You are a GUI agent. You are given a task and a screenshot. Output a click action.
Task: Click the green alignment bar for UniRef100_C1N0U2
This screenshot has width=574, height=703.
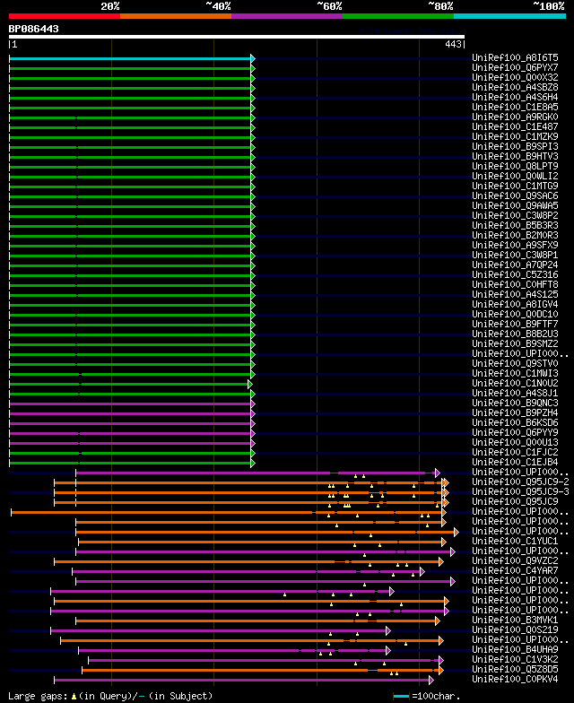[x=129, y=384]
